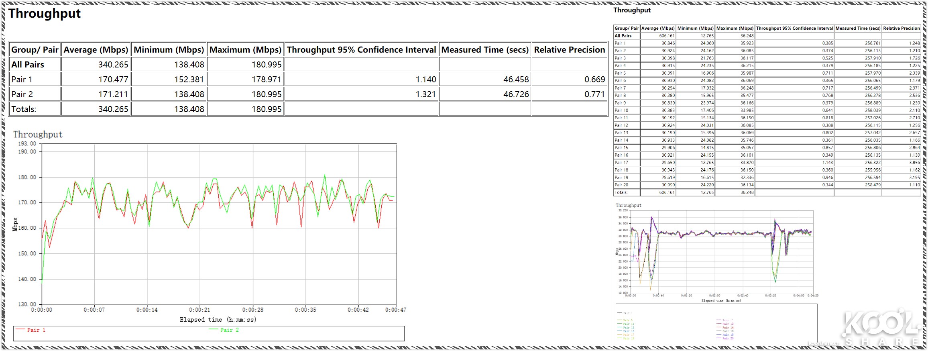
Task: Select Pair 17 in the right chart legend
Action: point(628,335)
